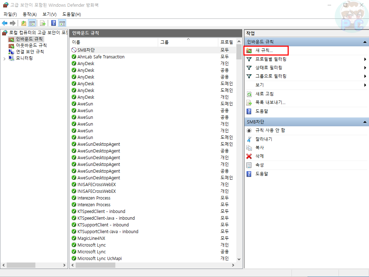369x277 pixels.
Task: Select KTSupportClient - inbound rule
Action: pyautogui.click(x=103, y=225)
